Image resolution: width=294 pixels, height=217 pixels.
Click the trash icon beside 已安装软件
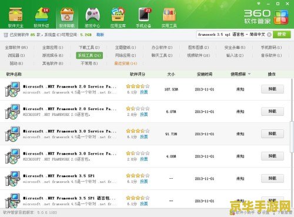pos(6,35)
